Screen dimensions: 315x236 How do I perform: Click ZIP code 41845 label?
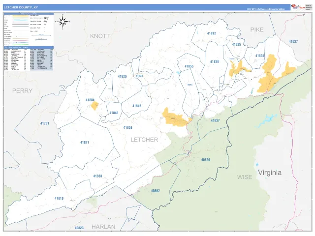(x=137, y=106)
